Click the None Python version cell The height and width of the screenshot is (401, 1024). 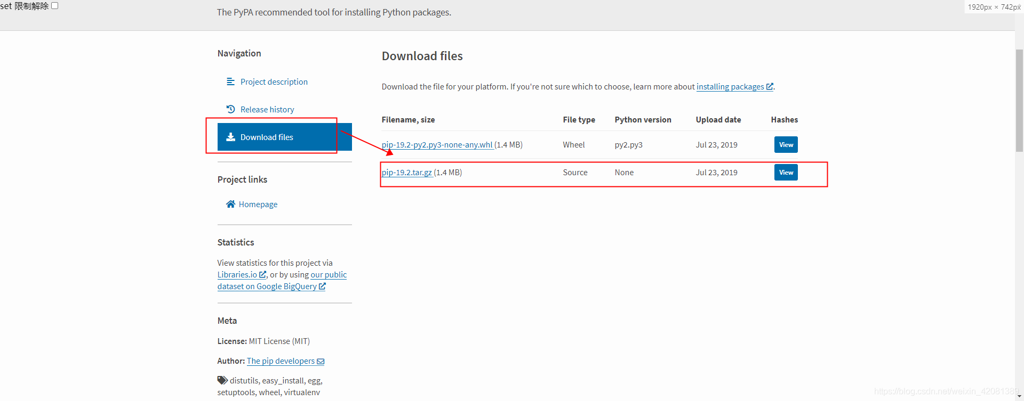click(624, 172)
